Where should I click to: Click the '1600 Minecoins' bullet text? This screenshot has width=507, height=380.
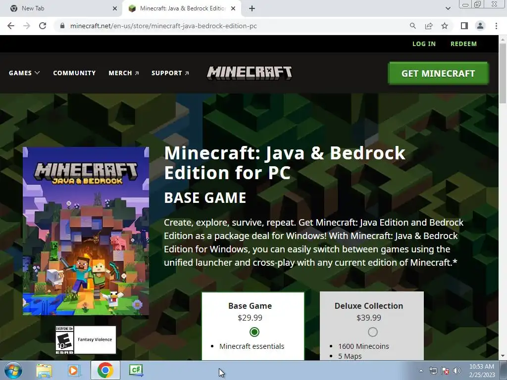click(x=363, y=346)
